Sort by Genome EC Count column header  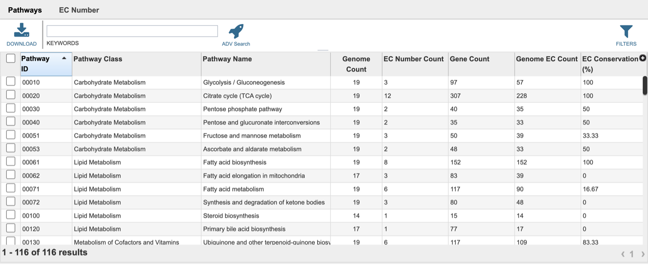pos(547,64)
